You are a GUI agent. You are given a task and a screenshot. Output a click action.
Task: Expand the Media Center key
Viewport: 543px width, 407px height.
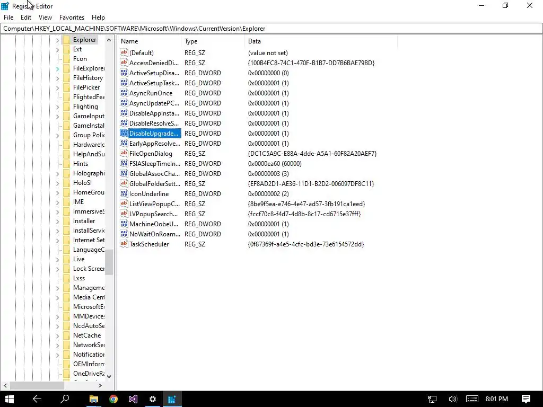click(x=57, y=298)
